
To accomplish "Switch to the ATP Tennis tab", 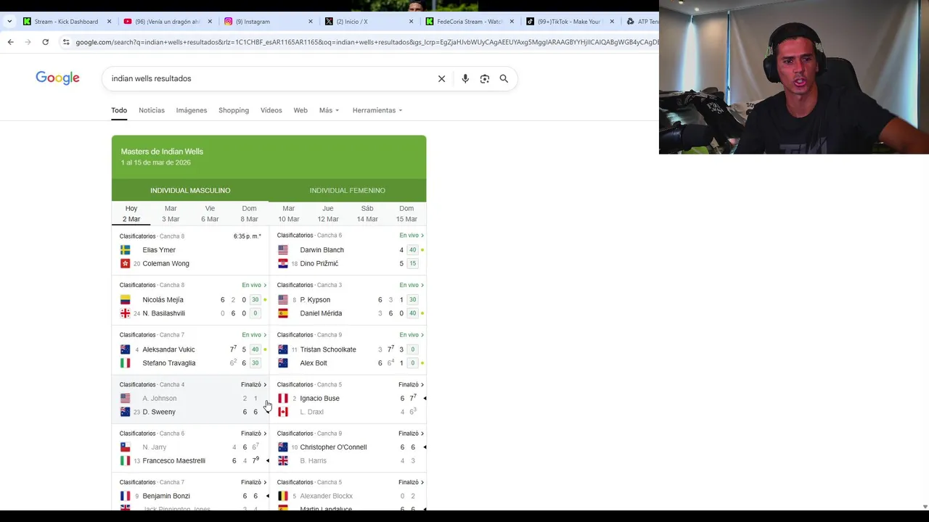I will click(x=641, y=22).
